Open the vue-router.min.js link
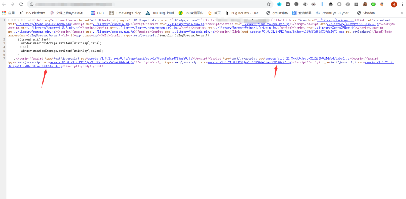The image size is (406, 199). click(266, 24)
